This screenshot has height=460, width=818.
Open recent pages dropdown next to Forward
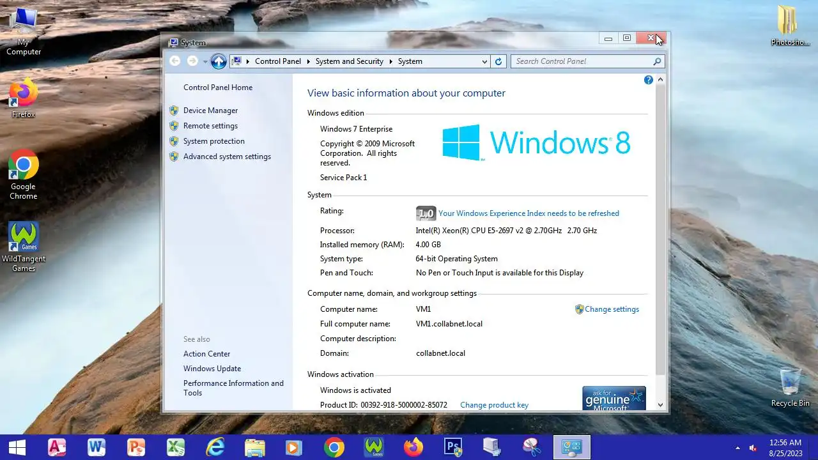pyautogui.click(x=205, y=62)
